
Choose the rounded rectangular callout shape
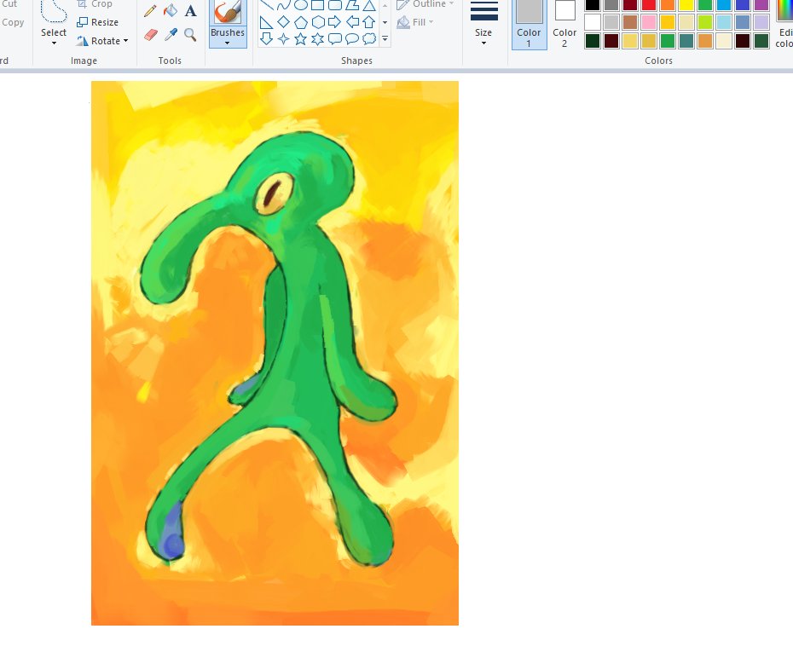point(335,39)
